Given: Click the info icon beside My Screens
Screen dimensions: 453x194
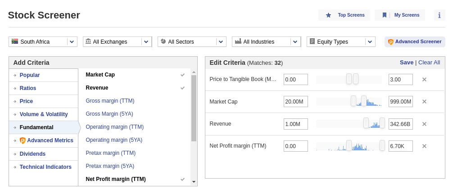Looking at the screenshot, I should coord(439,15).
